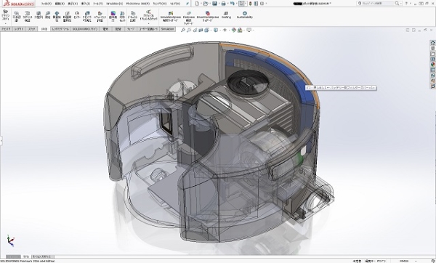Click the Home icon in right task pane
The width and height of the screenshot is (436, 263).
coord(432,43)
